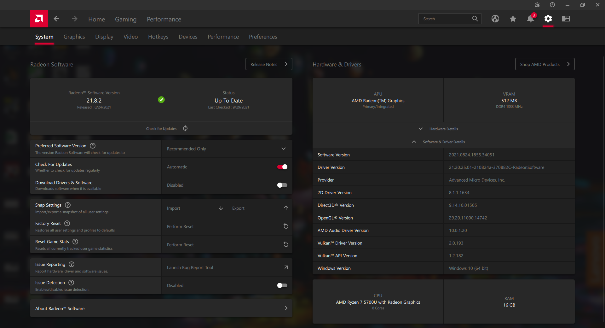Click the help icon beside Preferred Software Version
The image size is (605, 328).
click(93, 146)
